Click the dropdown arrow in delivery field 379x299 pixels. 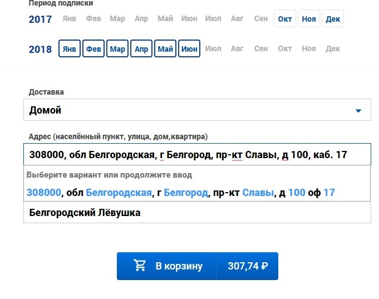click(358, 111)
